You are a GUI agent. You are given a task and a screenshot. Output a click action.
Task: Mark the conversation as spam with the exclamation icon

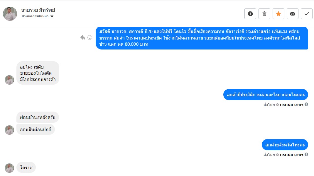(x=250, y=14)
